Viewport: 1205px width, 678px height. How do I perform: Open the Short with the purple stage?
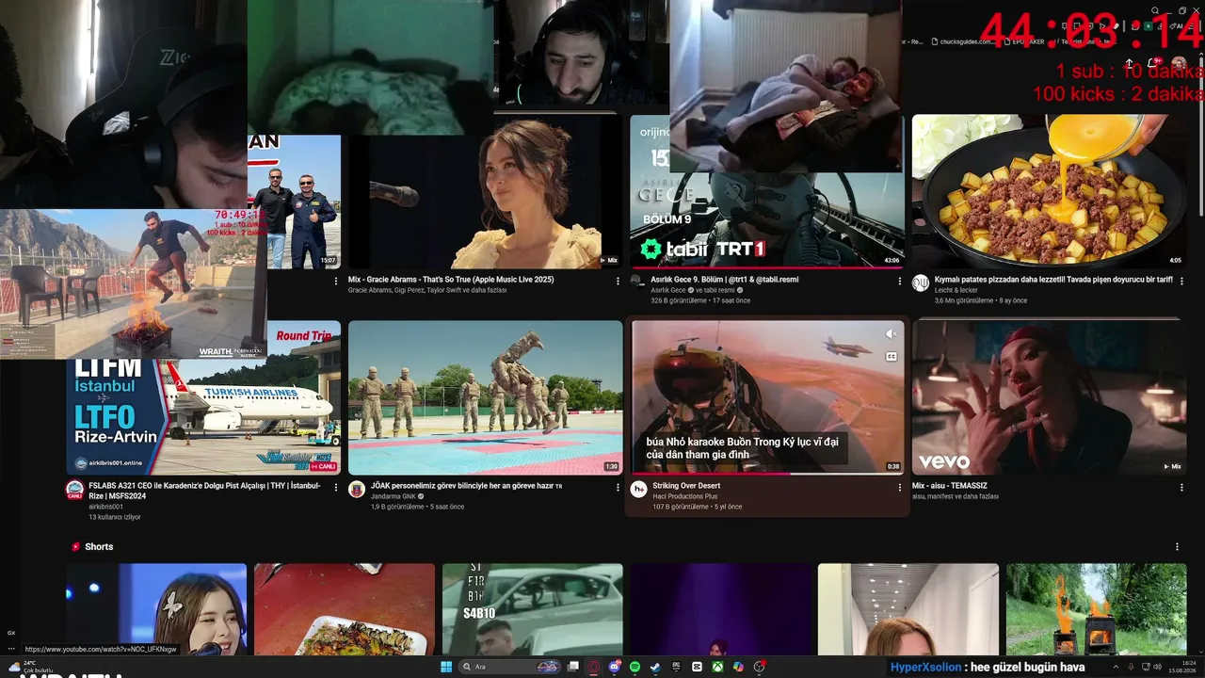pos(720,609)
